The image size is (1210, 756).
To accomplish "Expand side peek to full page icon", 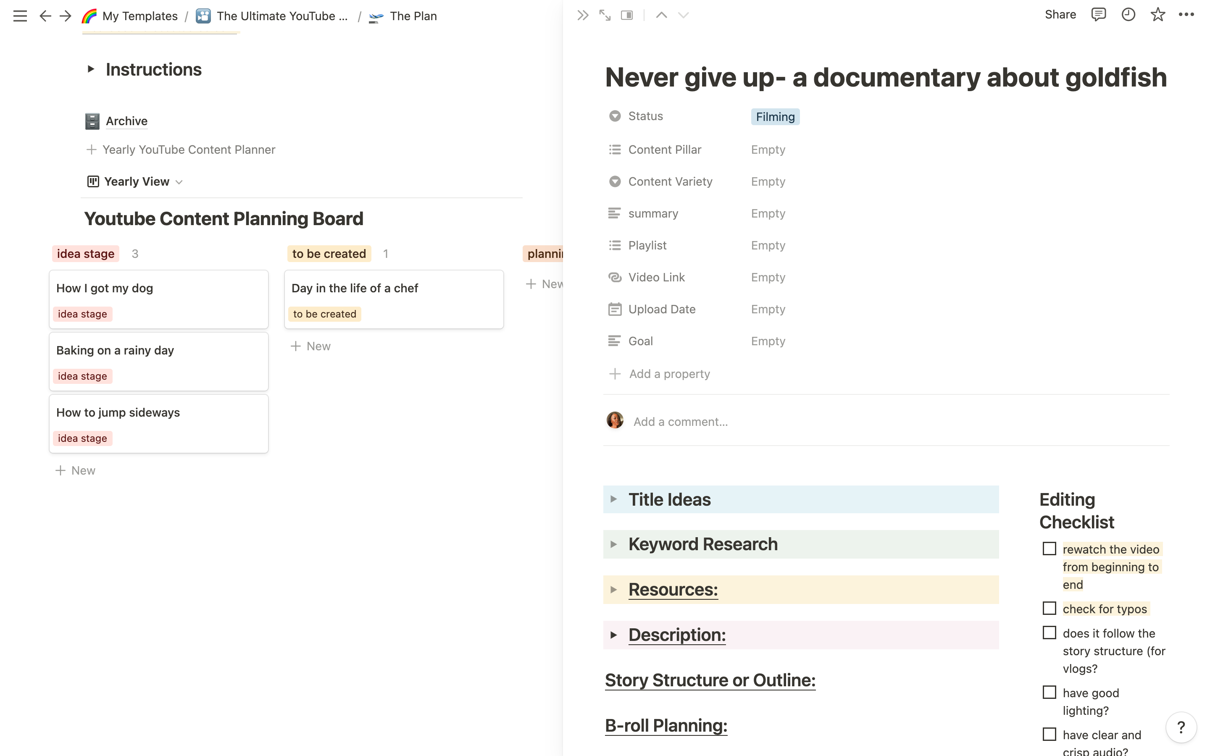I will click(x=605, y=15).
